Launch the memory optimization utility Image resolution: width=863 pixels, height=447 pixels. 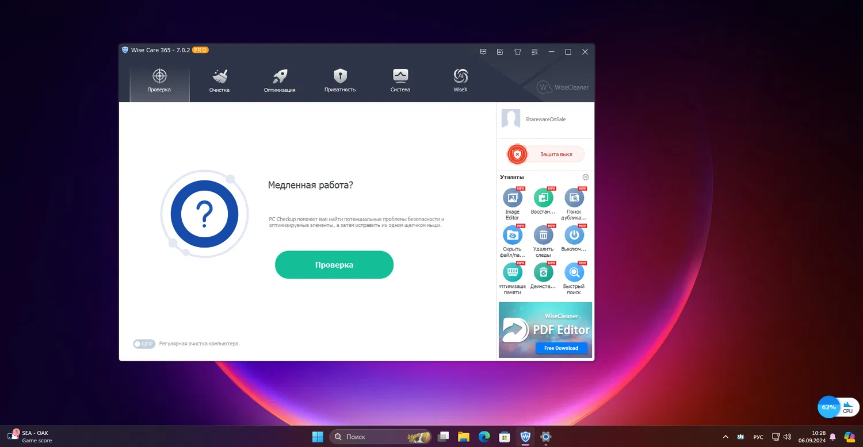pos(512,279)
